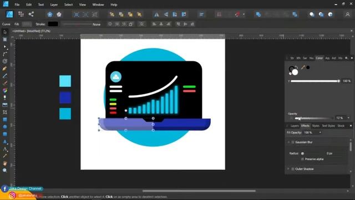Switch to the Designer persona icon
This screenshot has height=200, width=355.
pyautogui.click(x=9, y=14)
